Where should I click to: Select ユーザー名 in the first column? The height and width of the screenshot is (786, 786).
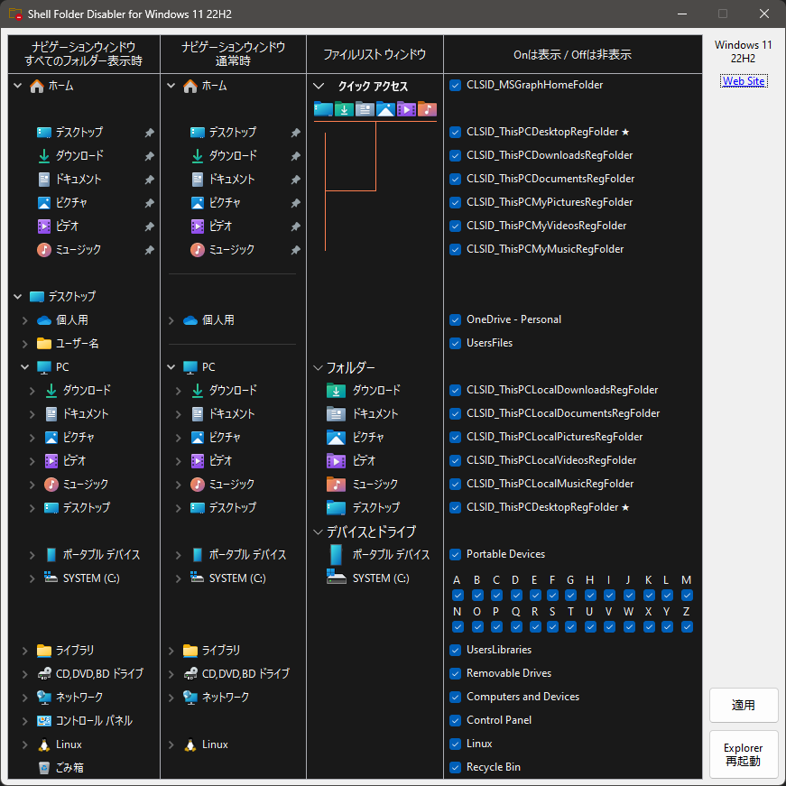(78, 344)
